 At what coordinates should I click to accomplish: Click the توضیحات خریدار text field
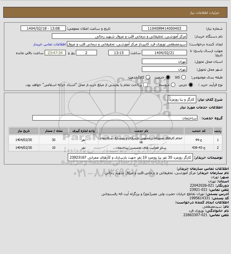(x=130, y=157)
